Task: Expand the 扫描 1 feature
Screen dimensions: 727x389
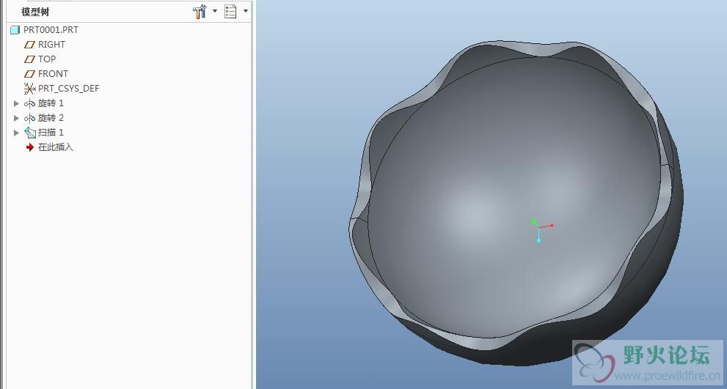Action: 17,133
